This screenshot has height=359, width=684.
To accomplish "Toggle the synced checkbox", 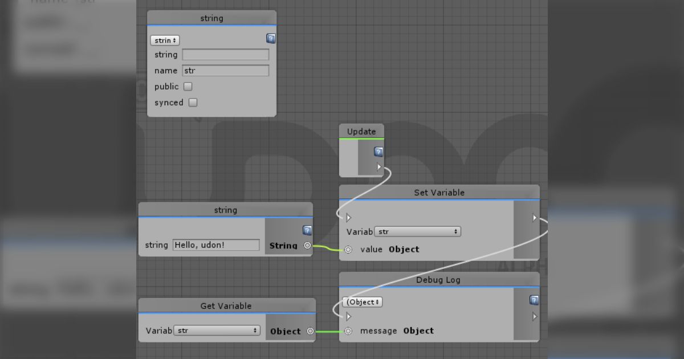I will (x=193, y=103).
